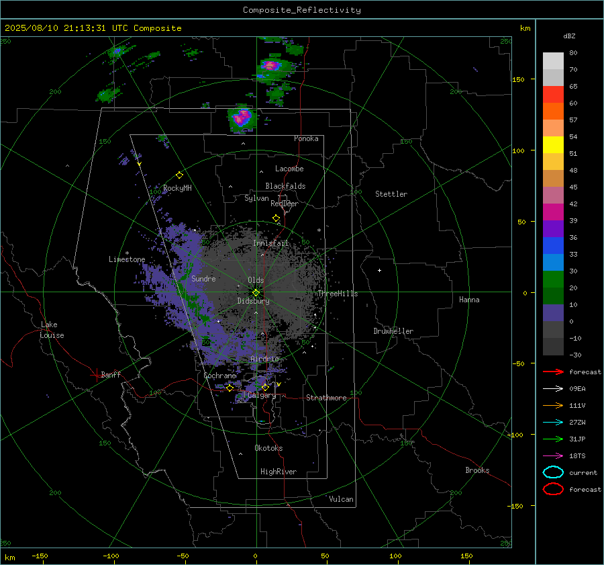This screenshot has height=565, width=604.
Task: Click the yellow diamond marker beside RockyMH
Action: 179,175
